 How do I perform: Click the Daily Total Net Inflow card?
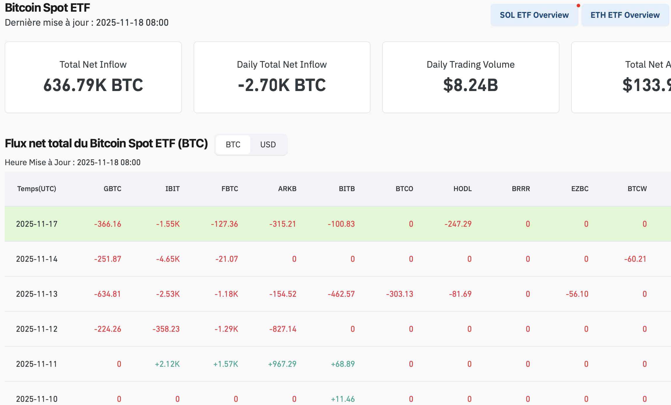[x=282, y=77]
